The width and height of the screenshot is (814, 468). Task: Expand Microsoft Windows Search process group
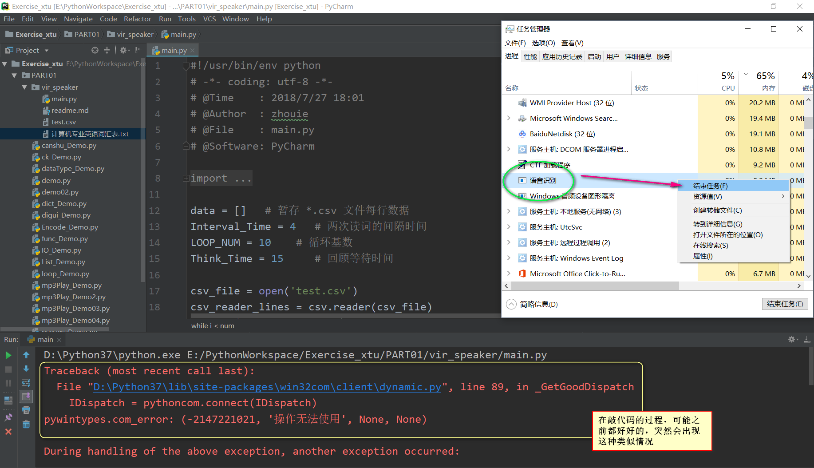point(509,118)
